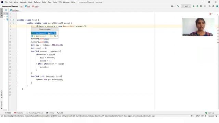
Task: Open the Code menu
Action: click(30, 2)
